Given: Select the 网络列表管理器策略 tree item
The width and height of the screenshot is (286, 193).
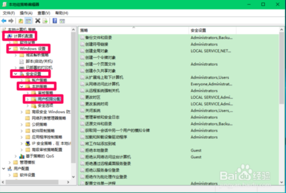Looking at the screenshot, I should click(x=49, y=119).
